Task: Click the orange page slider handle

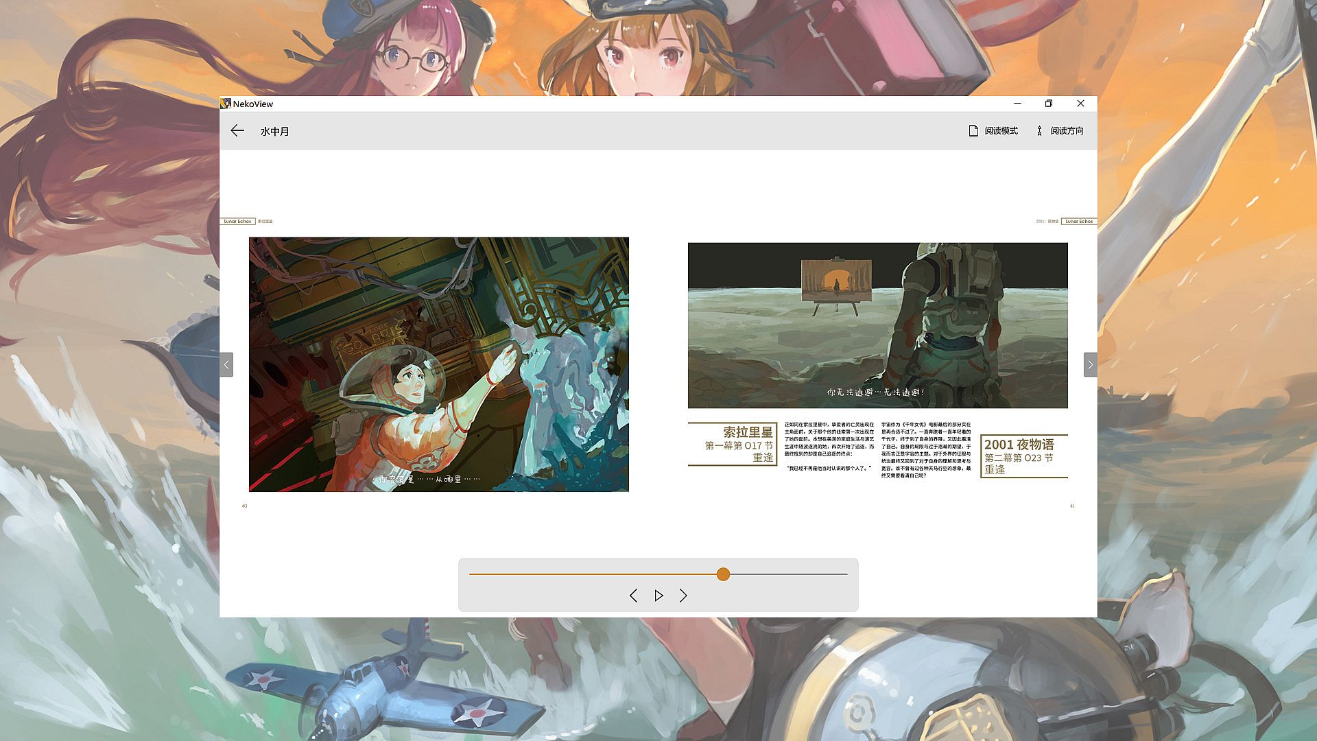Action: pyautogui.click(x=723, y=574)
